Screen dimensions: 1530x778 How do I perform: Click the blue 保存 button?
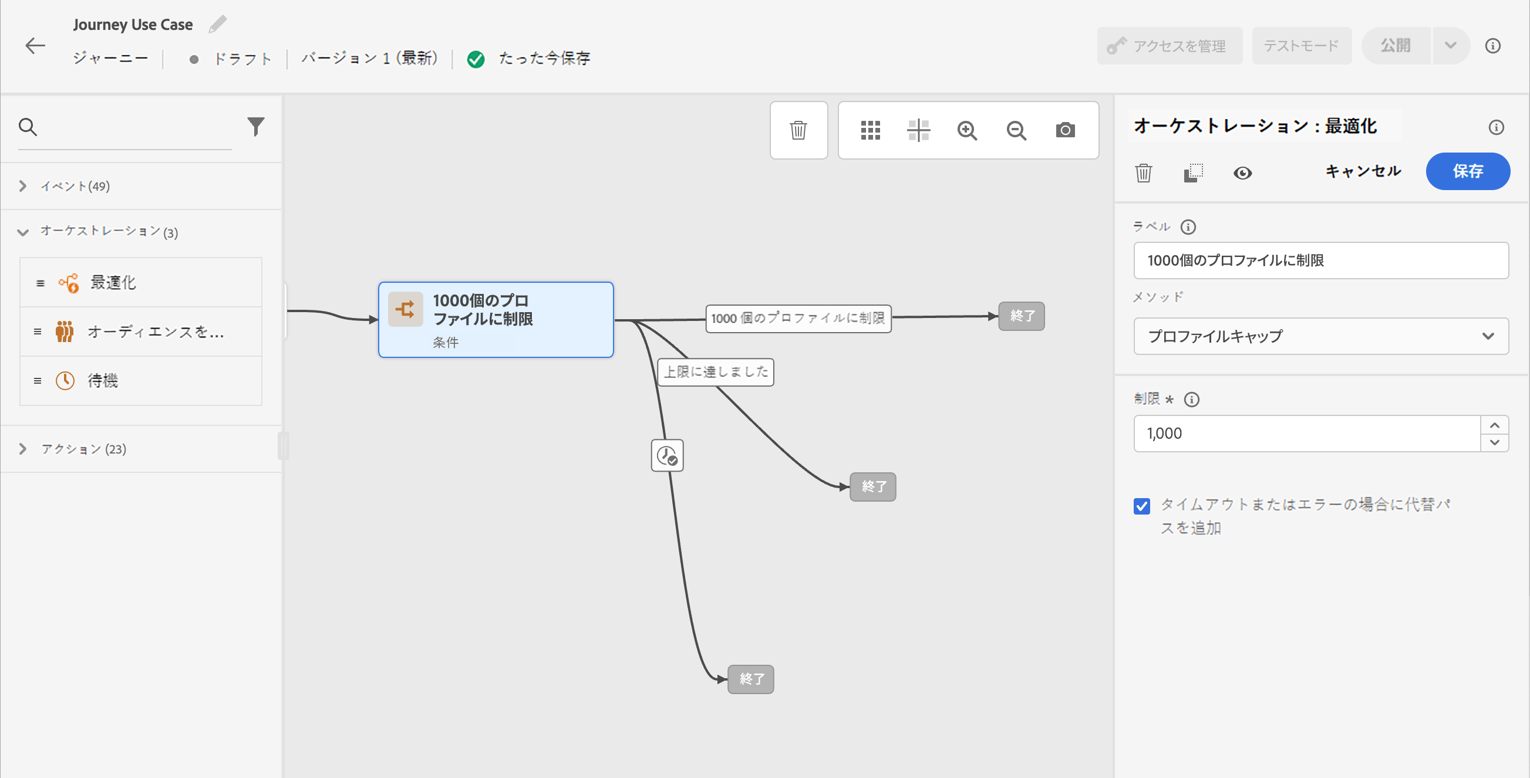(1467, 171)
